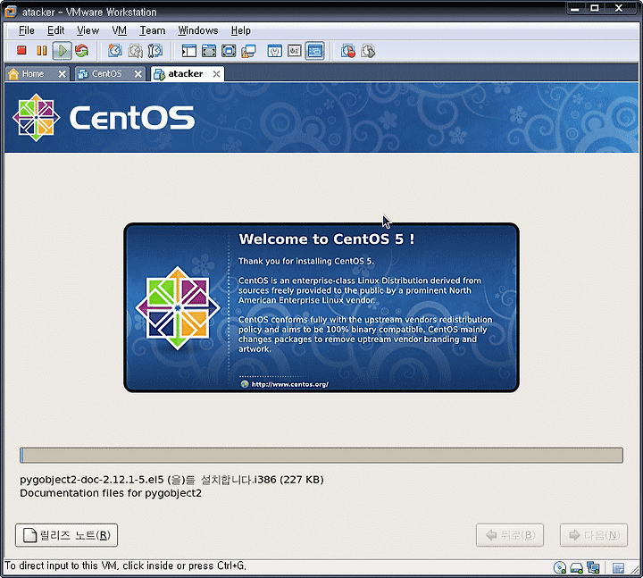This screenshot has width=643, height=578.
Task: Close the Home tab
Action: tap(62, 74)
